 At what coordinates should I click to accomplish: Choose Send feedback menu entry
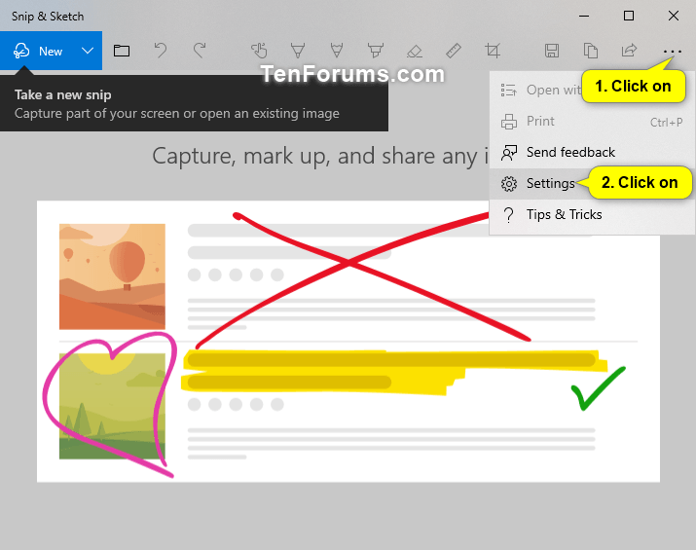pyautogui.click(x=592, y=152)
